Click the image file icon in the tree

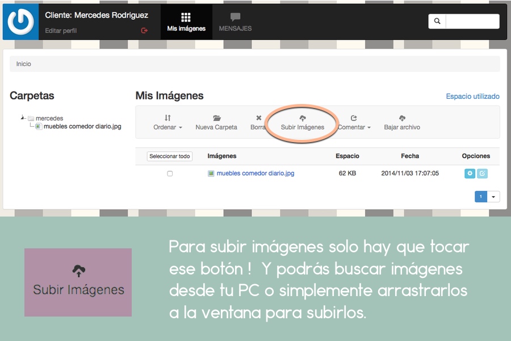(x=39, y=126)
